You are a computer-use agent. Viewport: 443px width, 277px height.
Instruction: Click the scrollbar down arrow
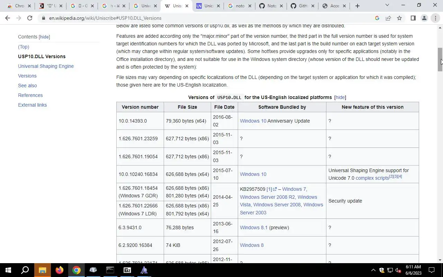coord(440,260)
